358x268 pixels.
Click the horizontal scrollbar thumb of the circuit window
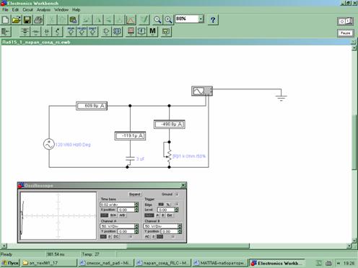(x=188, y=246)
